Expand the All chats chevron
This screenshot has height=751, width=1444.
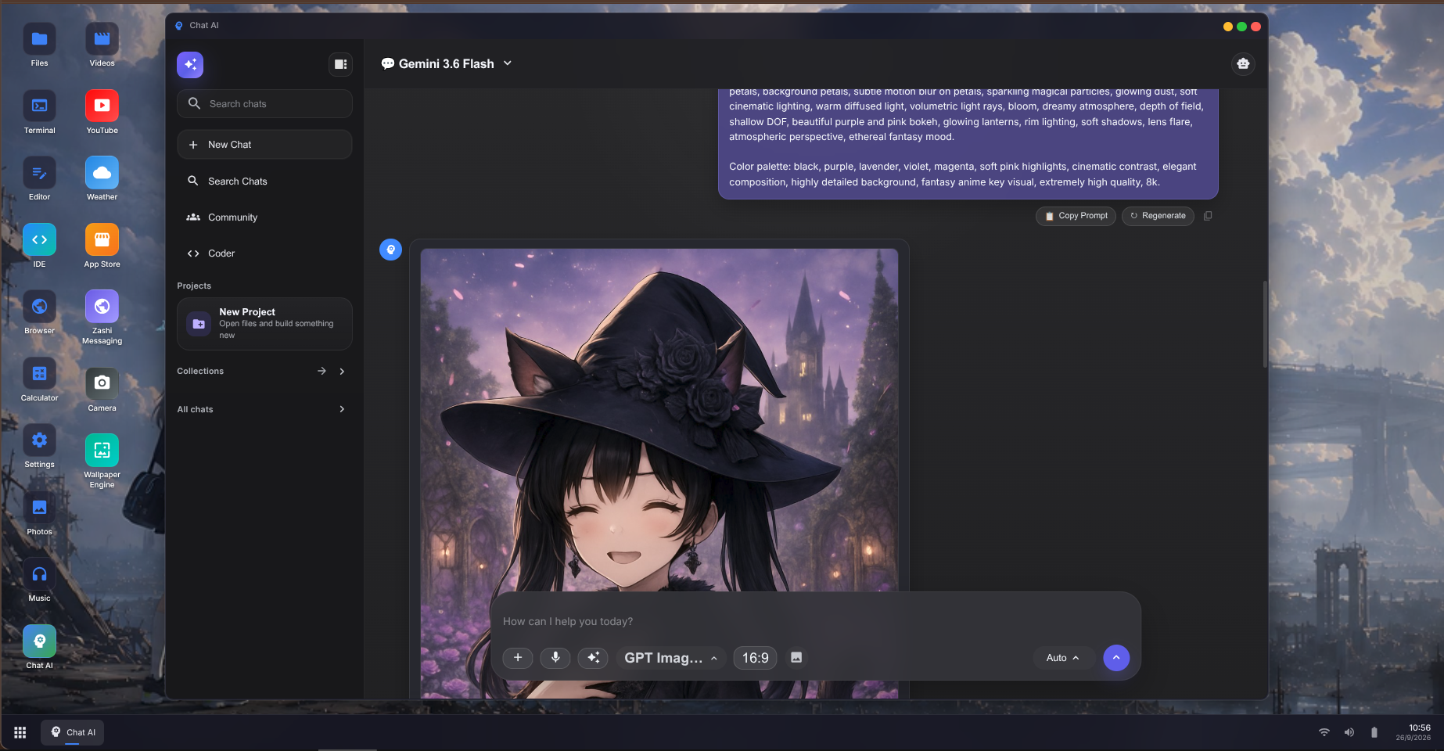[x=342, y=409]
